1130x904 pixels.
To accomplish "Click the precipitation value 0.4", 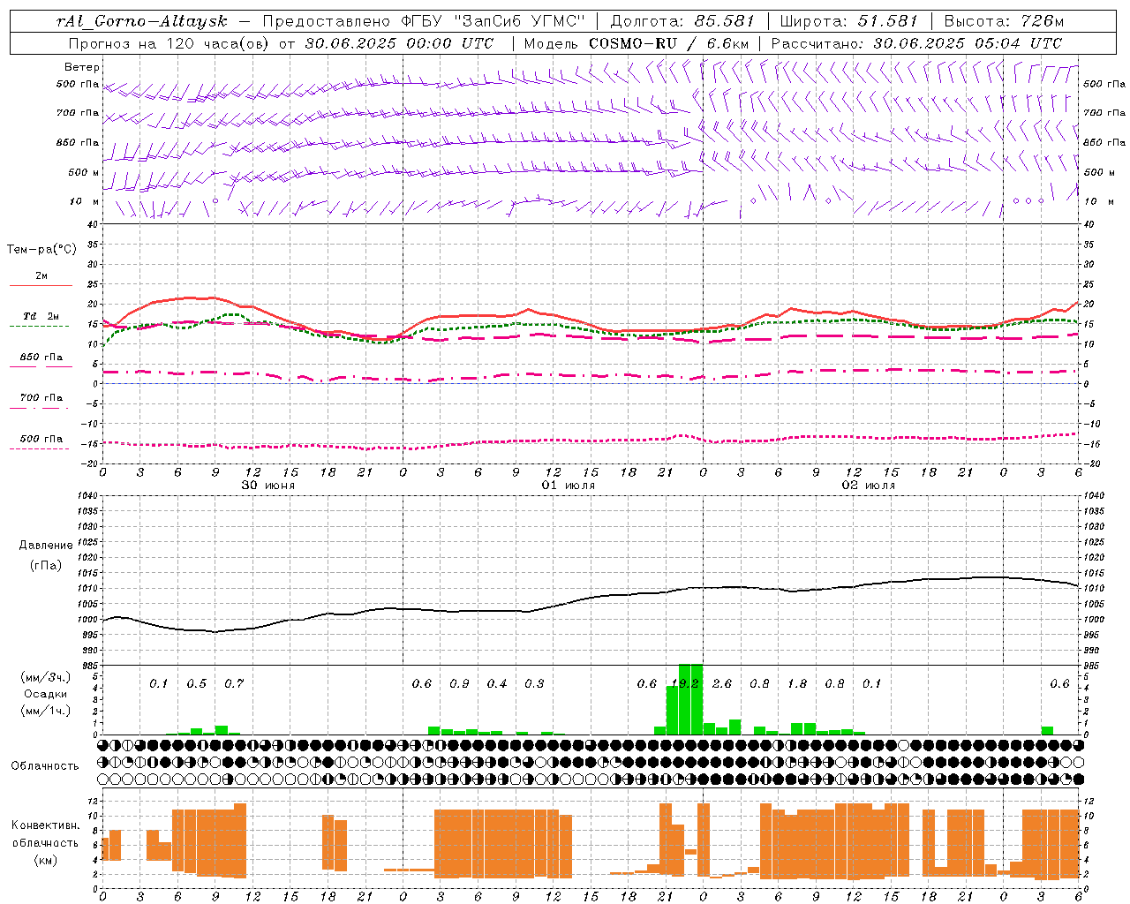I will pyautogui.click(x=497, y=684).
